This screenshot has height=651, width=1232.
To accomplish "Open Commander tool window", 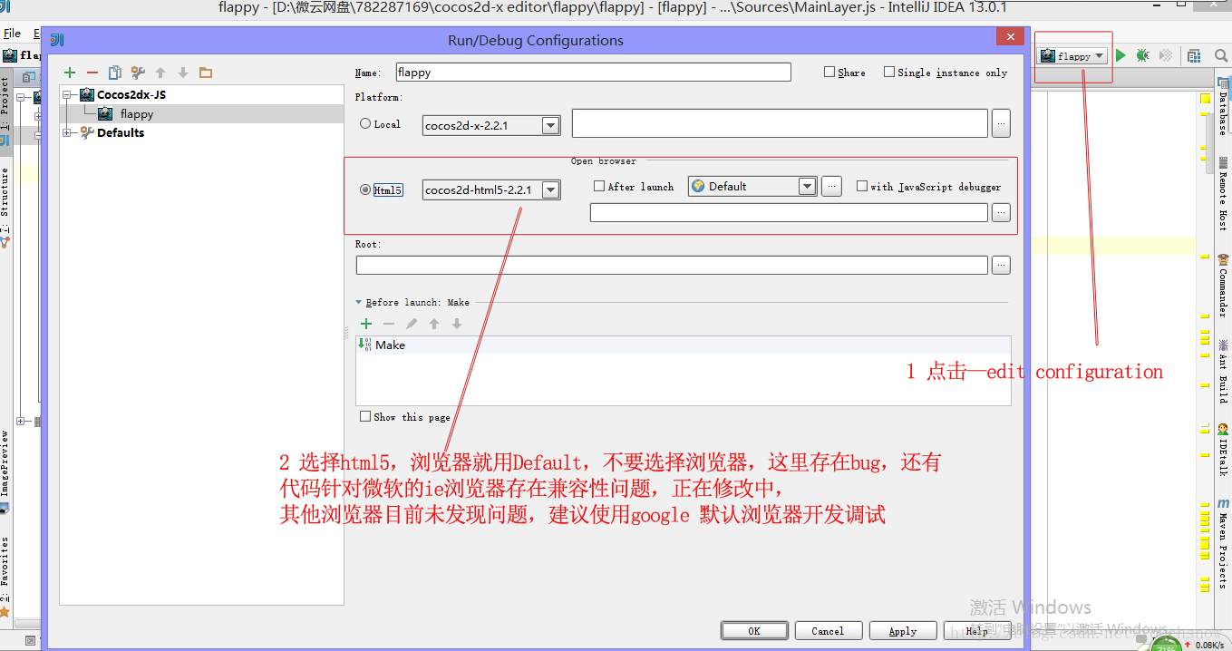I will 1222,287.
